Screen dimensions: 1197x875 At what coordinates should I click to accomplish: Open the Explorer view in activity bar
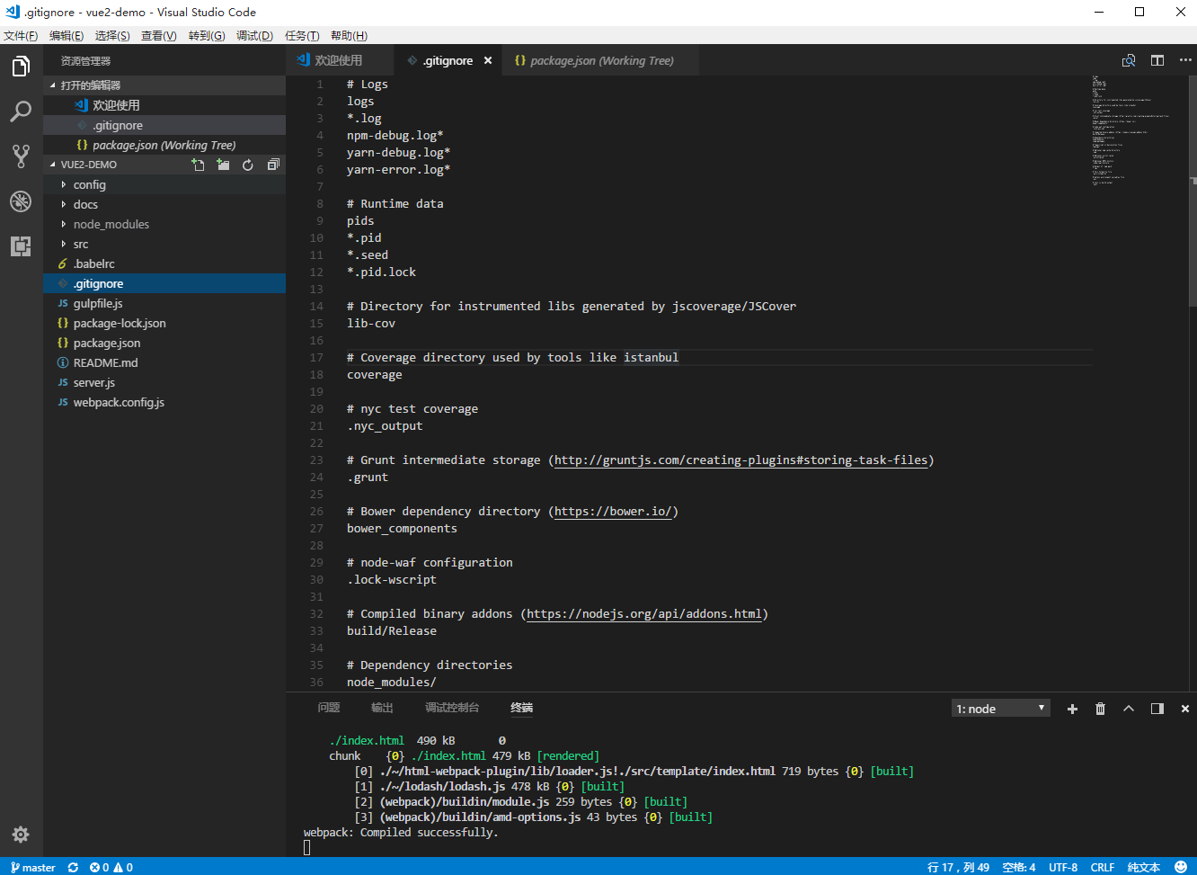(x=21, y=67)
